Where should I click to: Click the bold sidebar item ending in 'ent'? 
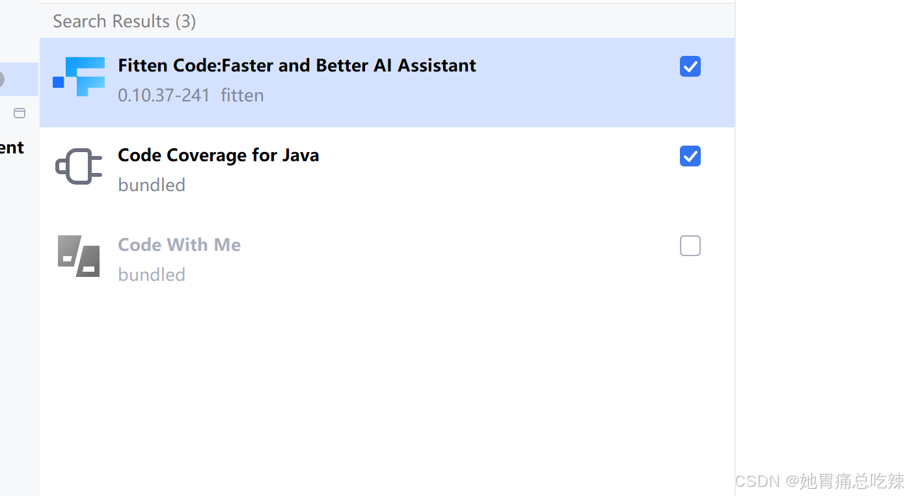pyautogui.click(x=12, y=148)
